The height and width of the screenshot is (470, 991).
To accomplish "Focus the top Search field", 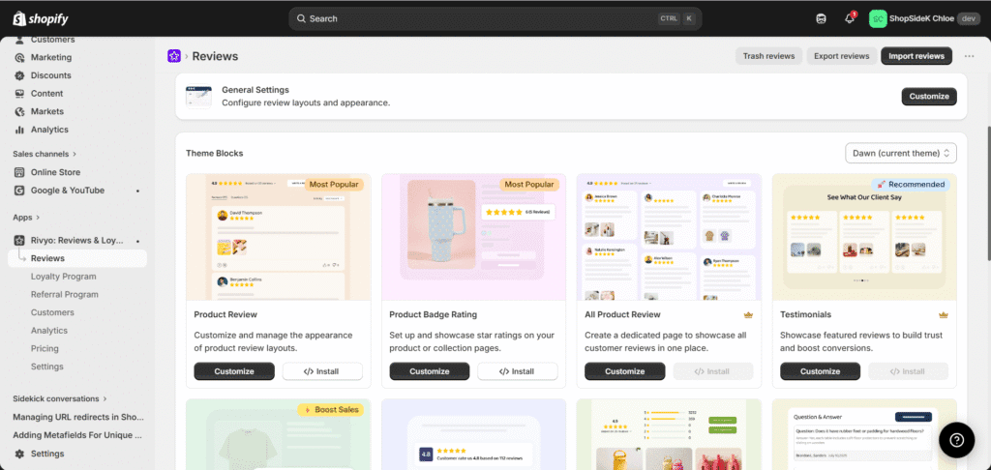I will (495, 18).
